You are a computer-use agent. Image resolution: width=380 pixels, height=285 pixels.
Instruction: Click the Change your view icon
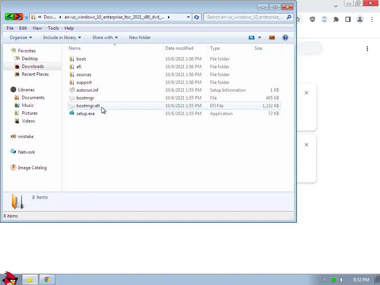(x=252, y=37)
